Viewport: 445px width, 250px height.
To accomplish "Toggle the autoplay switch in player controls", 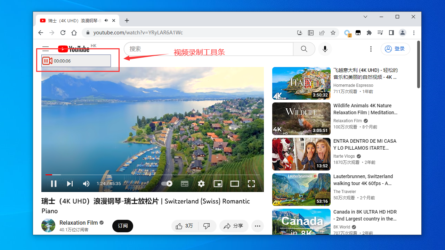I will pos(167,183).
